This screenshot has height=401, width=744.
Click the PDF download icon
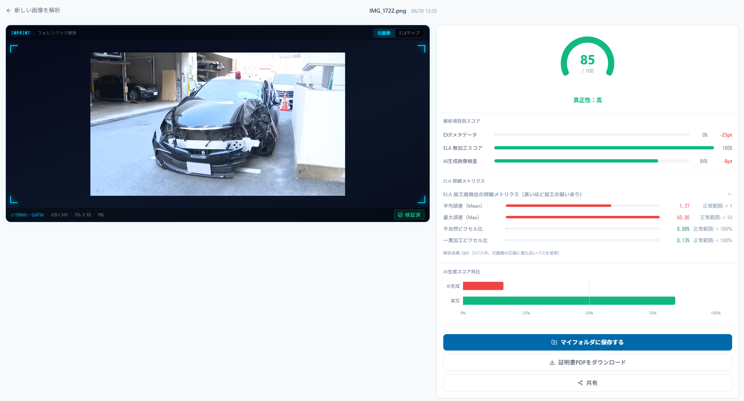coord(552,362)
